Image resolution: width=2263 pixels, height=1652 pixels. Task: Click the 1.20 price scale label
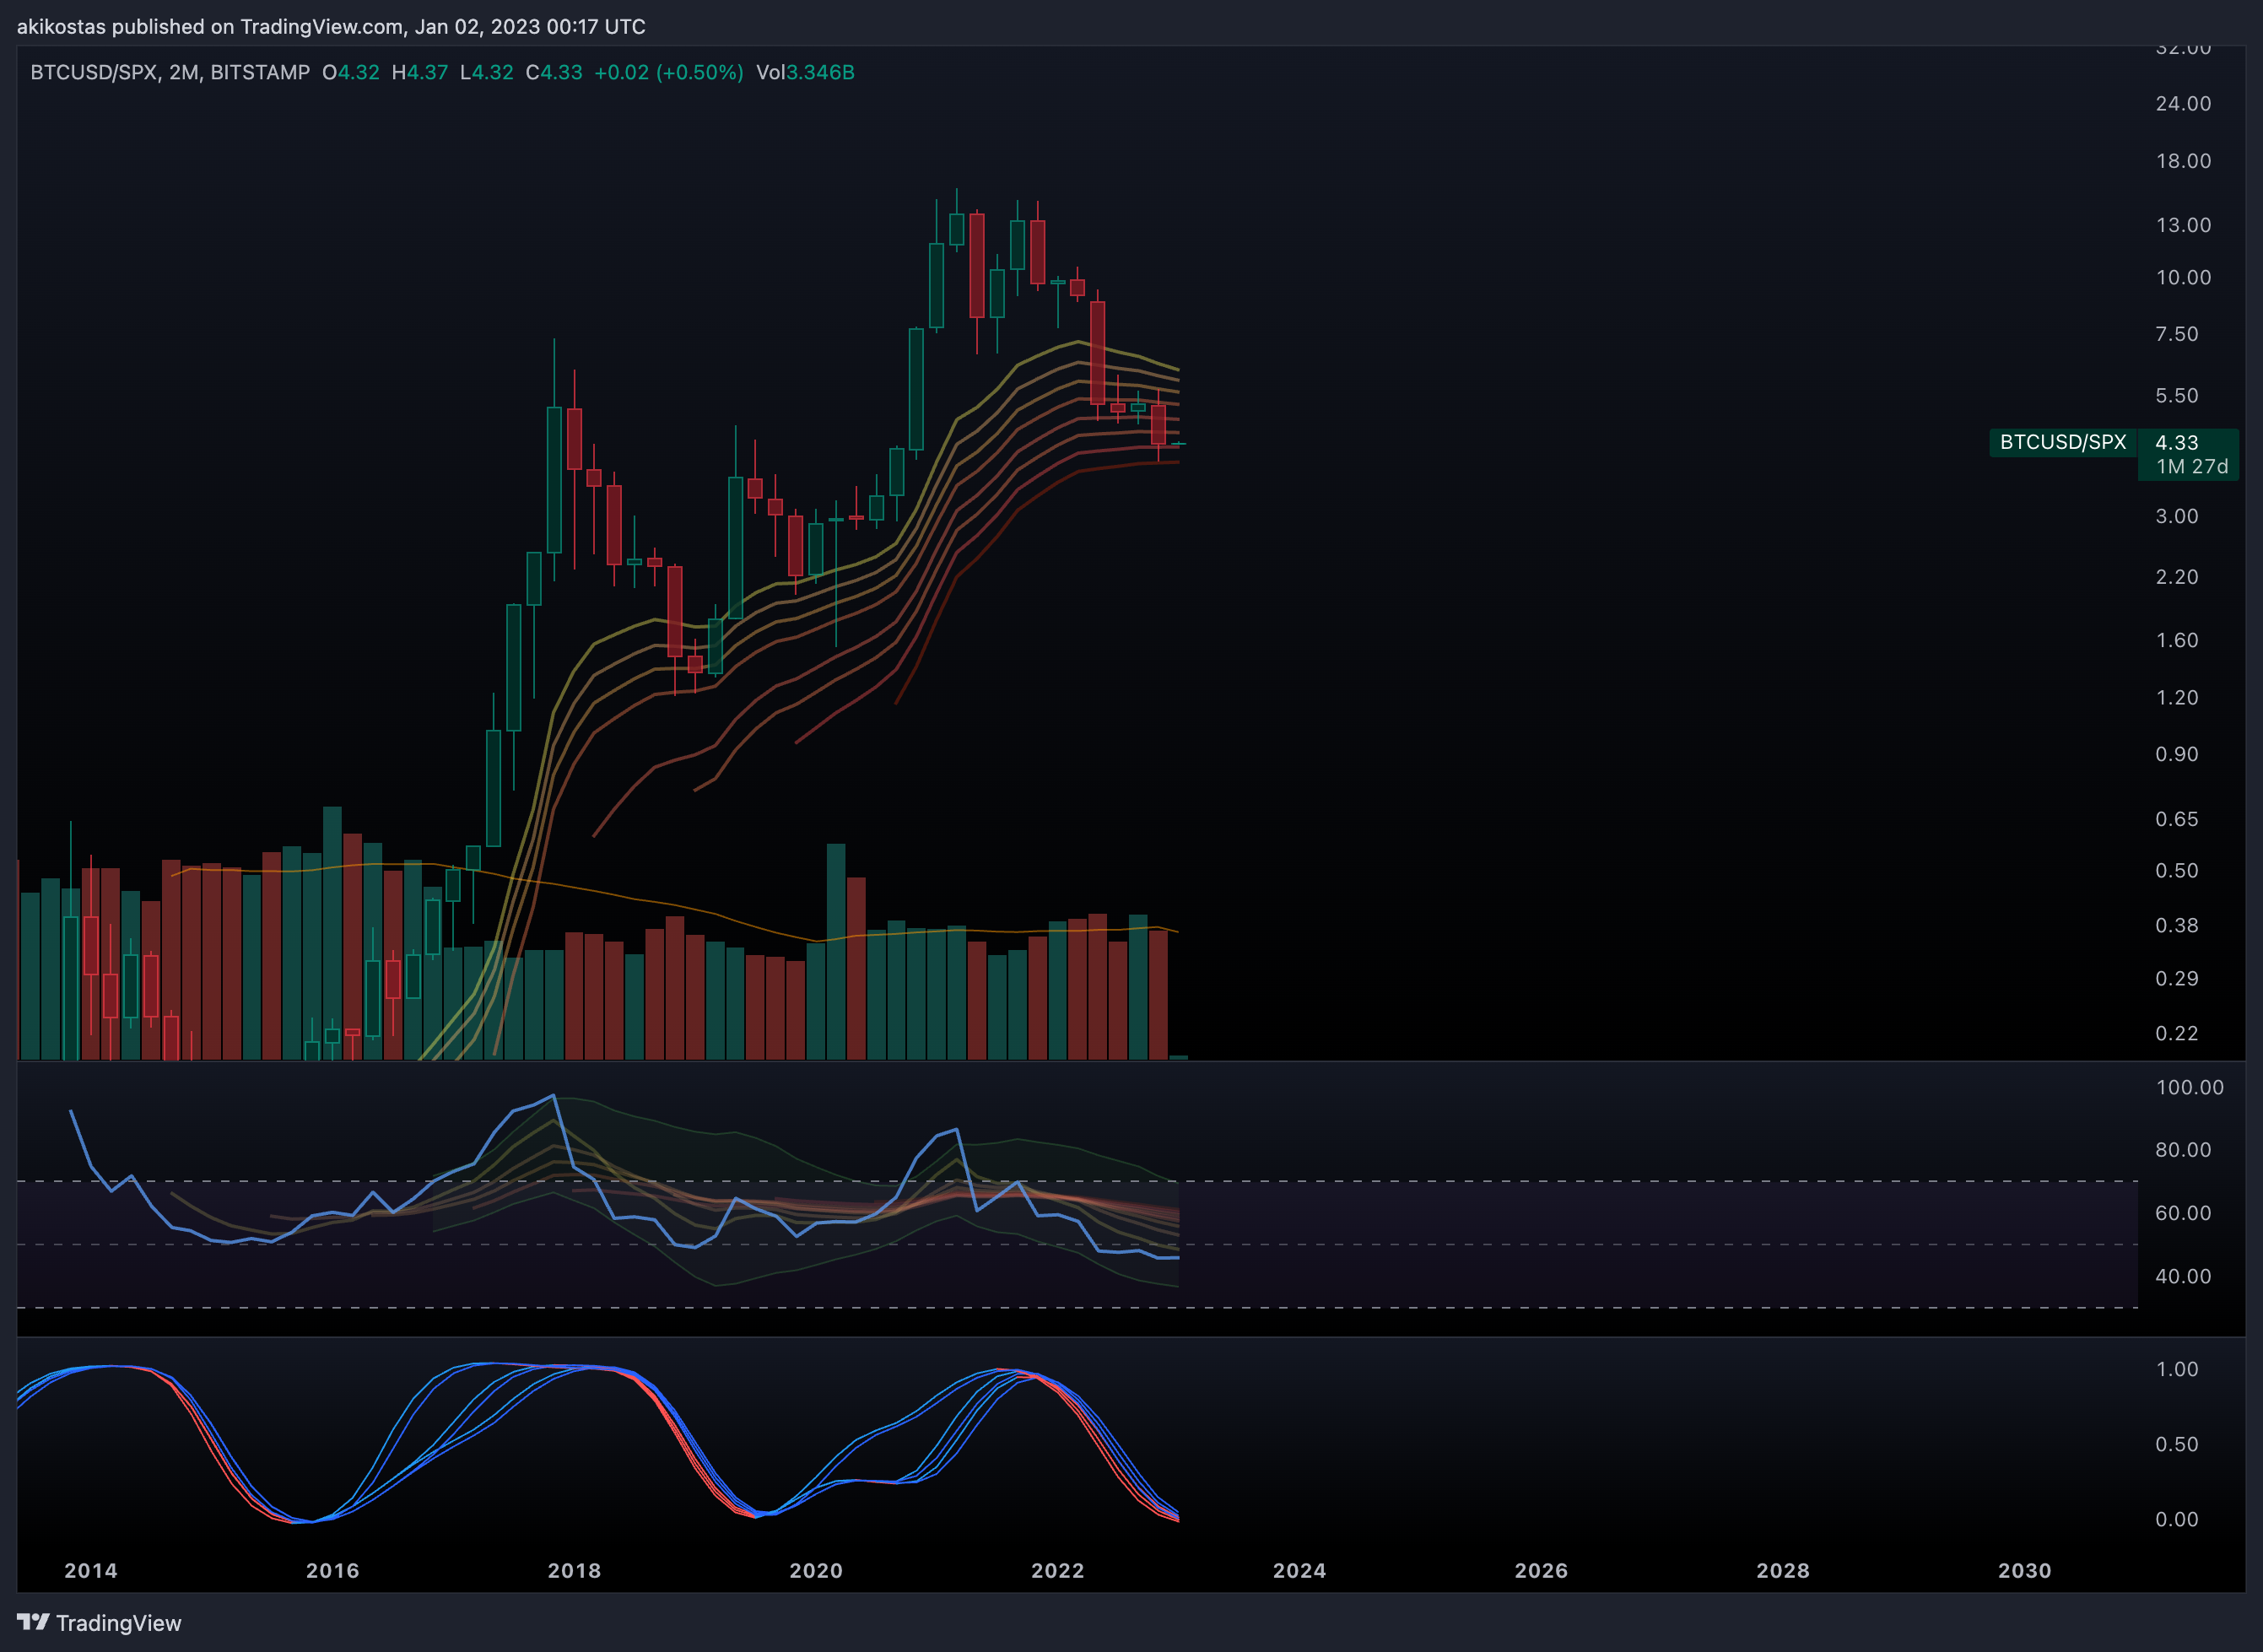point(2177,697)
